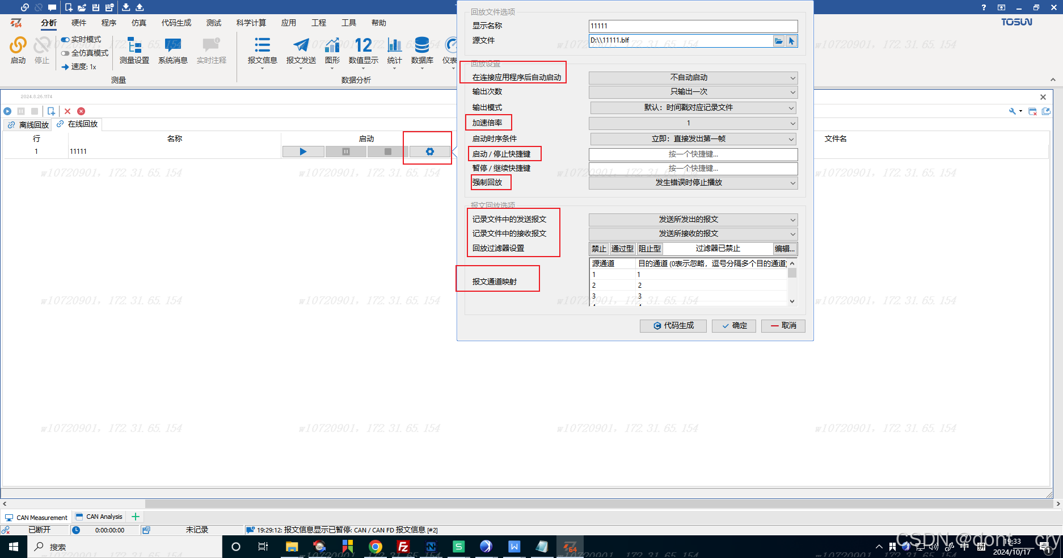Open 发送所发出的报文 dropdown
The image size is (1063, 558).
(693, 220)
